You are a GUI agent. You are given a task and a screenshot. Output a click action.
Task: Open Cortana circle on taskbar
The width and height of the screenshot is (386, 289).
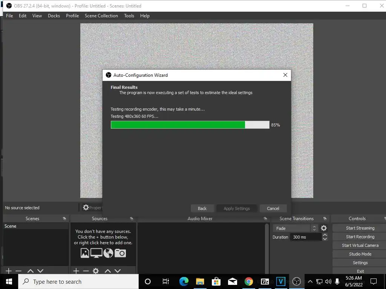tap(148, 281)
